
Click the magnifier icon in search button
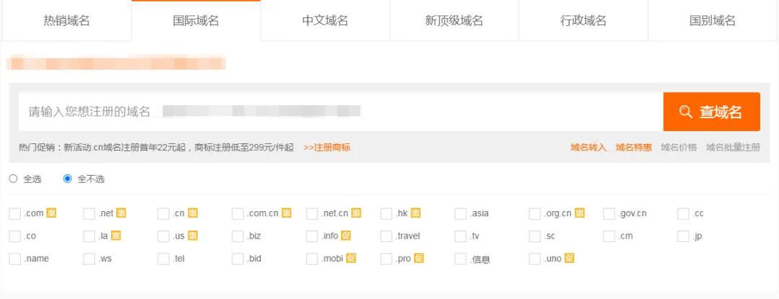[x=686, y=112]
